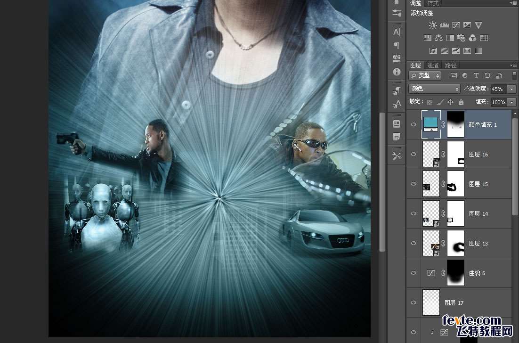
Task: Click the 填充 100% input field
Action: 499,102
